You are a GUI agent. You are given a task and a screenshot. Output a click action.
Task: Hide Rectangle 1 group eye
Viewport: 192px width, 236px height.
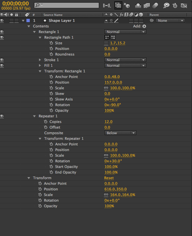point(2,32)
